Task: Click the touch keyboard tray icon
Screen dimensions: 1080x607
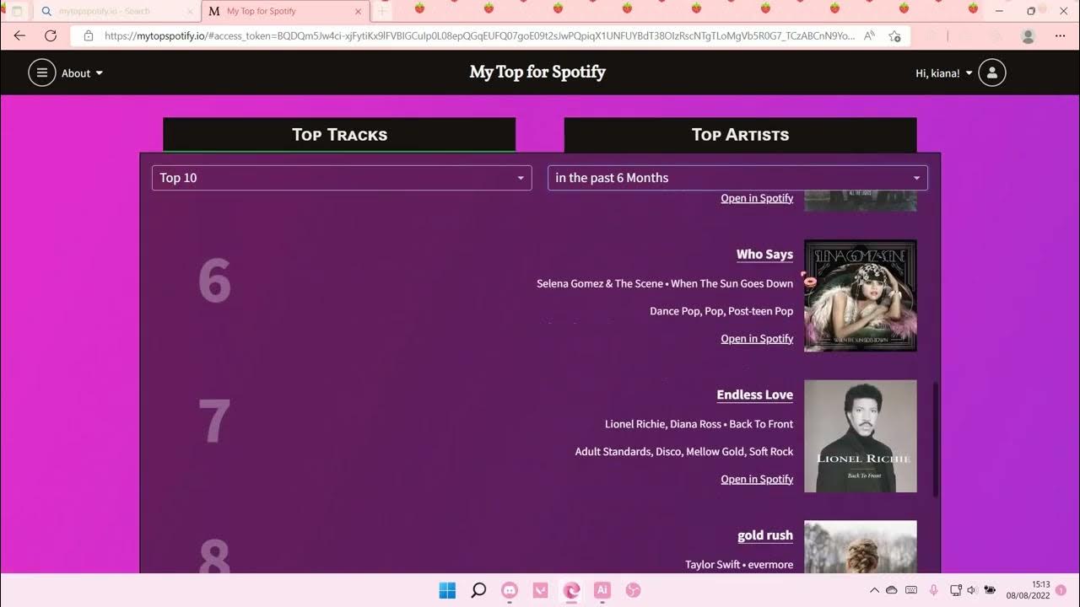Action: click(912, 590)
